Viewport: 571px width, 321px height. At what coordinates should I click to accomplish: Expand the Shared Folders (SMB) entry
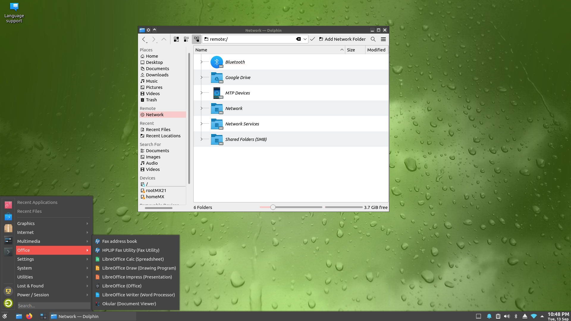[x=201, y=139]
